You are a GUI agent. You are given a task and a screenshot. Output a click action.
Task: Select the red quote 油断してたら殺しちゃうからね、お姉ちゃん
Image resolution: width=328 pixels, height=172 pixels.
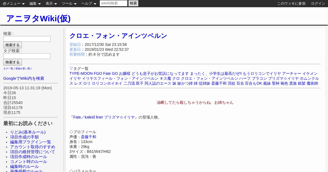coord(195,102)
